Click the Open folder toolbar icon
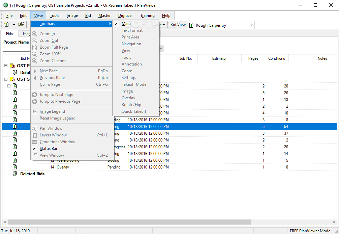This screenshot has height=234, width=339. [21, 25]
